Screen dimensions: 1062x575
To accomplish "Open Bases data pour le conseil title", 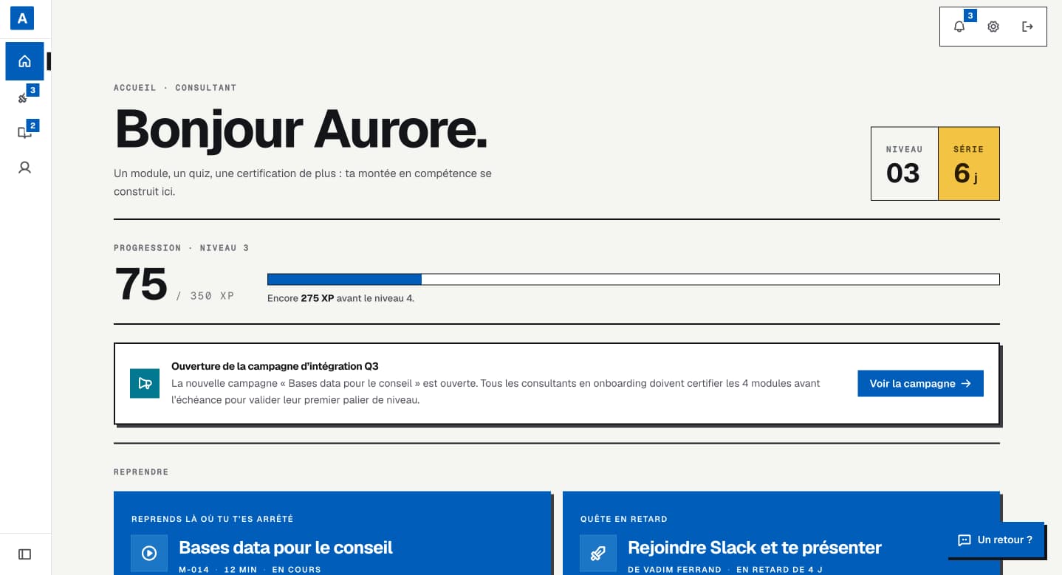I will click(286, 548).
